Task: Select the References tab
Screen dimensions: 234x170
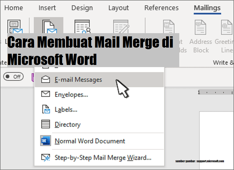Action: [162, 8]
